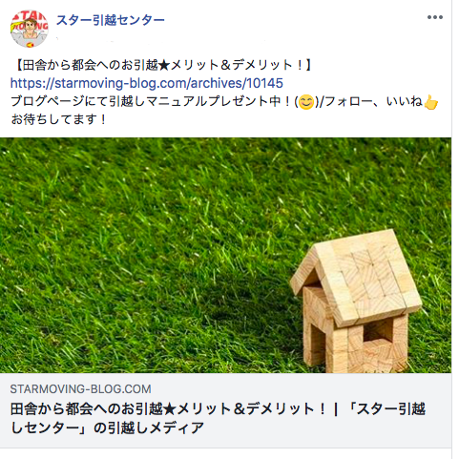This screenshot has width=459, height=459.
Task: Click the wooden block house in photo
Action: point(356,302)
